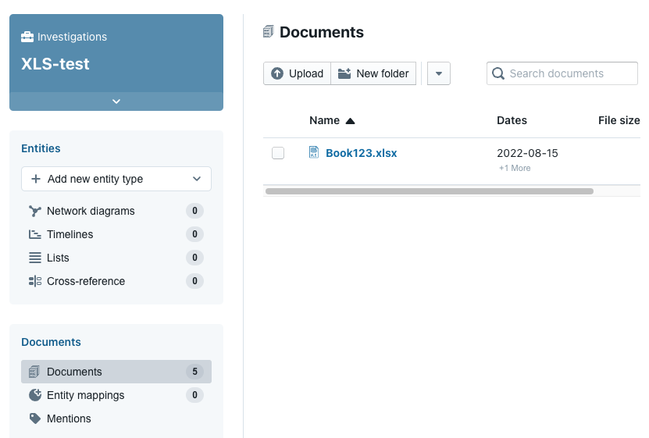The height and width of the screenshot is (438, 649).
Task: Click the Book123.xlsx spreadsheet file icon
Action: pos(314,152)
